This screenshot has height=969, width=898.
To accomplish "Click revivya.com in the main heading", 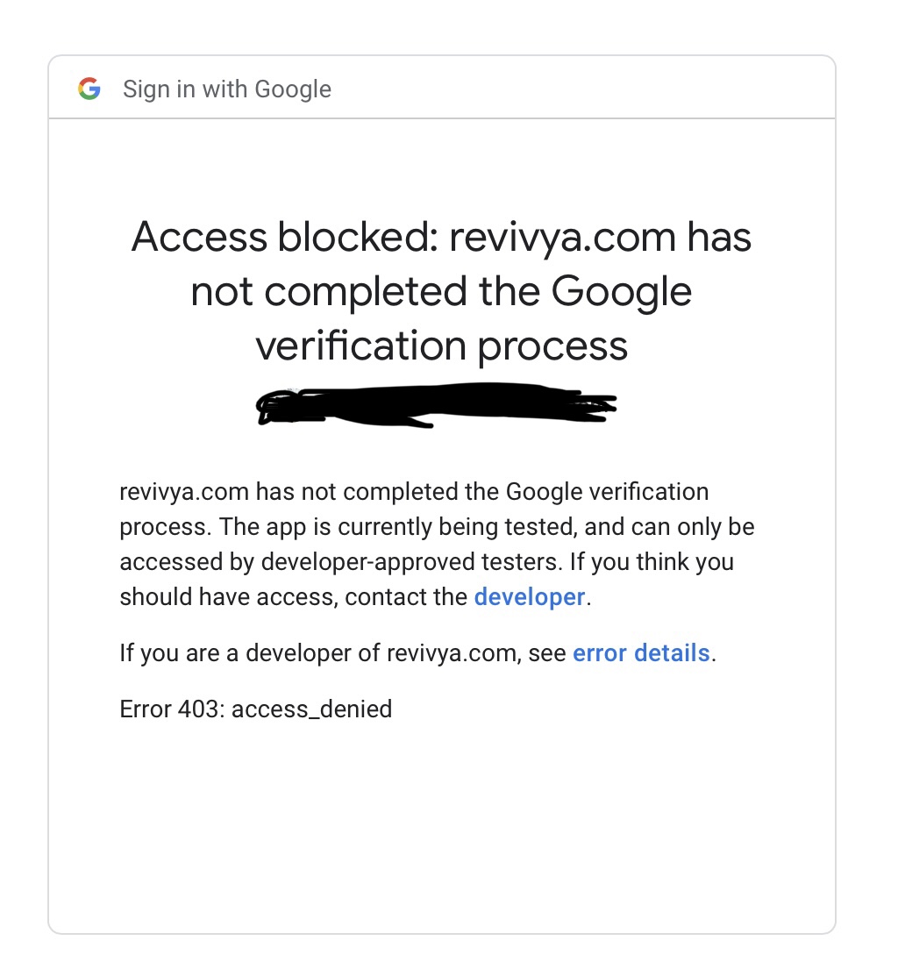I will (562, 238).
